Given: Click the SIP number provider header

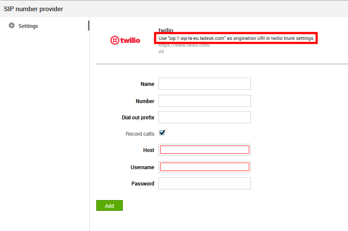Looking at the screenshot, I should click(x=34, y=9).
